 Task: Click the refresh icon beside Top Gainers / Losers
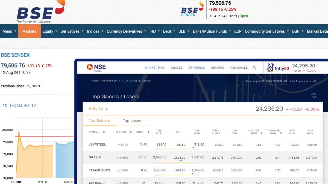[314, 95]
